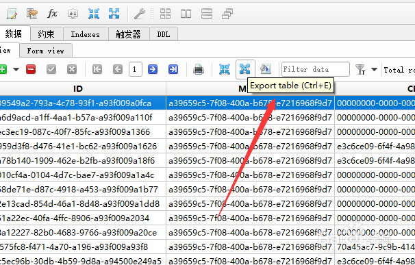The image size is (415, 265).
Task: Switch to the 数据 tab
Action: click(x=14, y=34)
